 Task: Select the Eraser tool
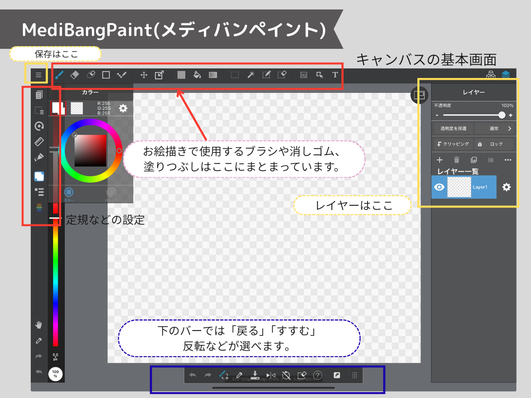(x=75, y=75)
